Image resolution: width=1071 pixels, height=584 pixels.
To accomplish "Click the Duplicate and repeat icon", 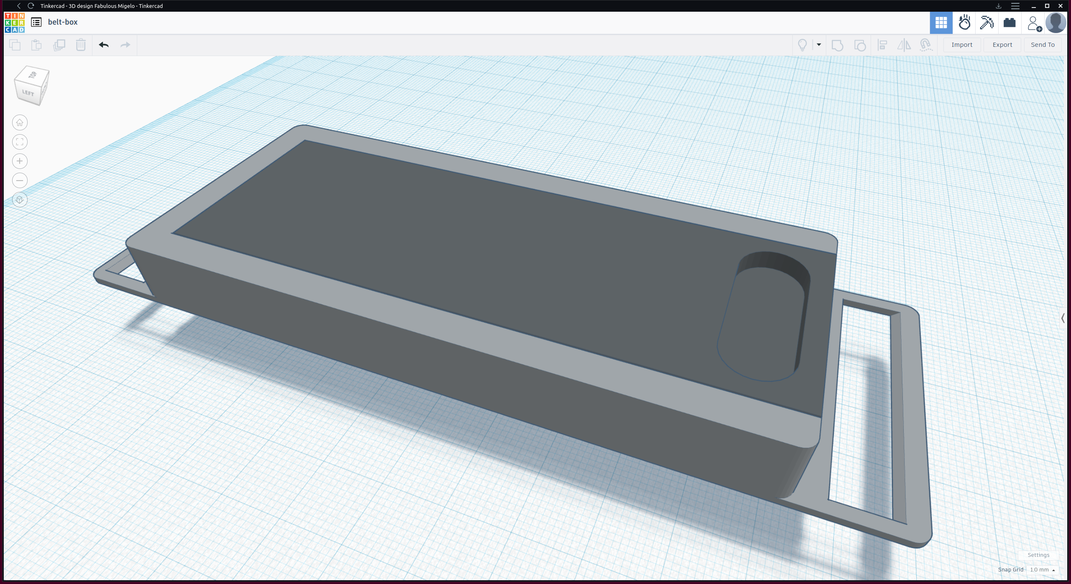I will tap(59, 45).
